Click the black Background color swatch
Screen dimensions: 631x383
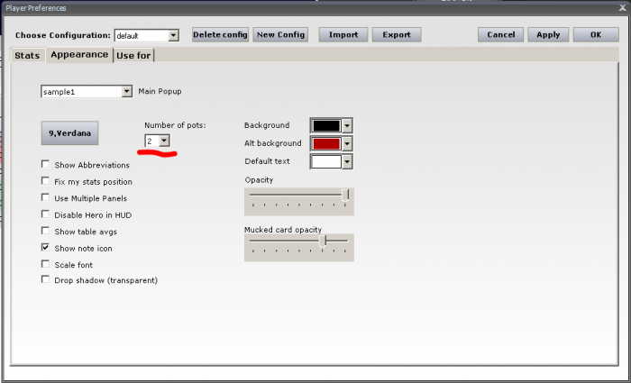[x=326, y=125]
